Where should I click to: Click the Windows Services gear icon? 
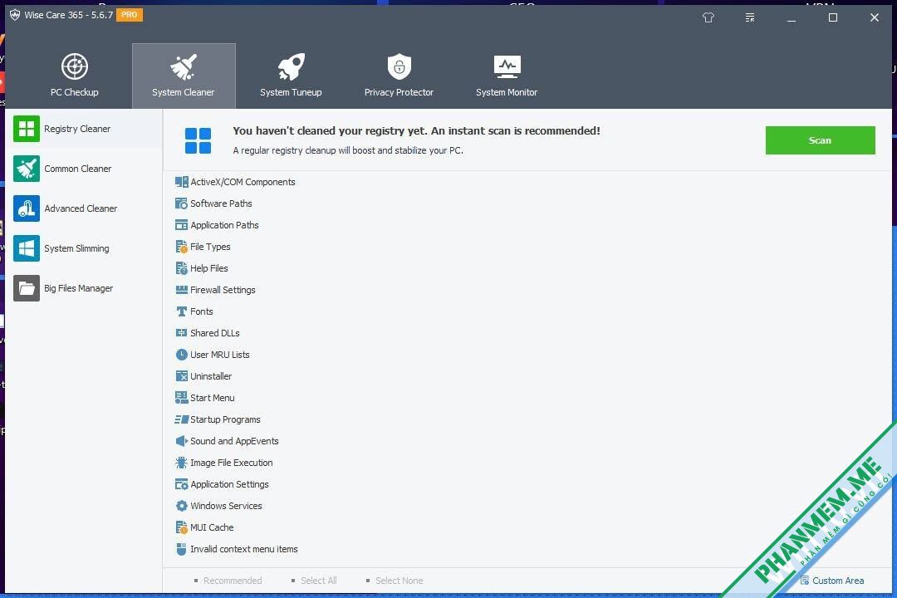181,506
